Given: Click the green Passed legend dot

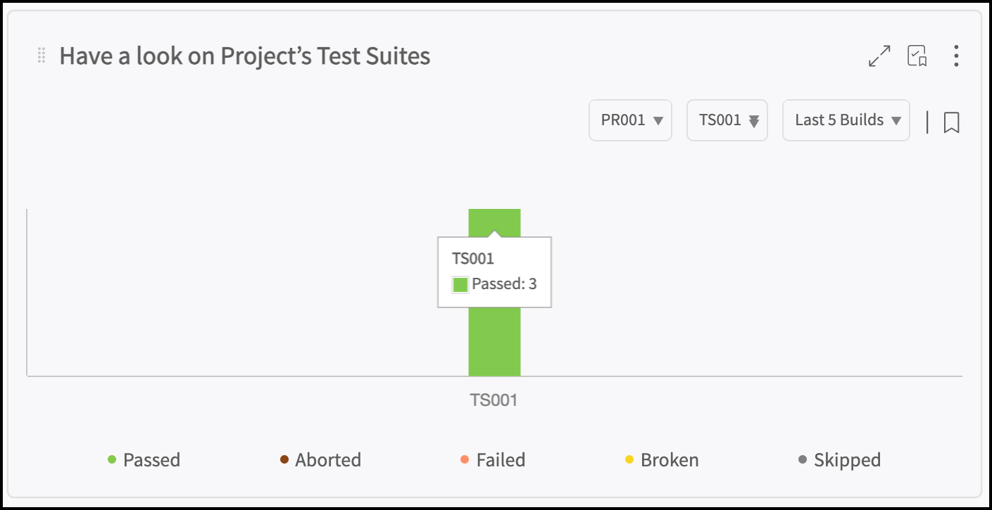Looking at the screenshot, I should [111, 460].
